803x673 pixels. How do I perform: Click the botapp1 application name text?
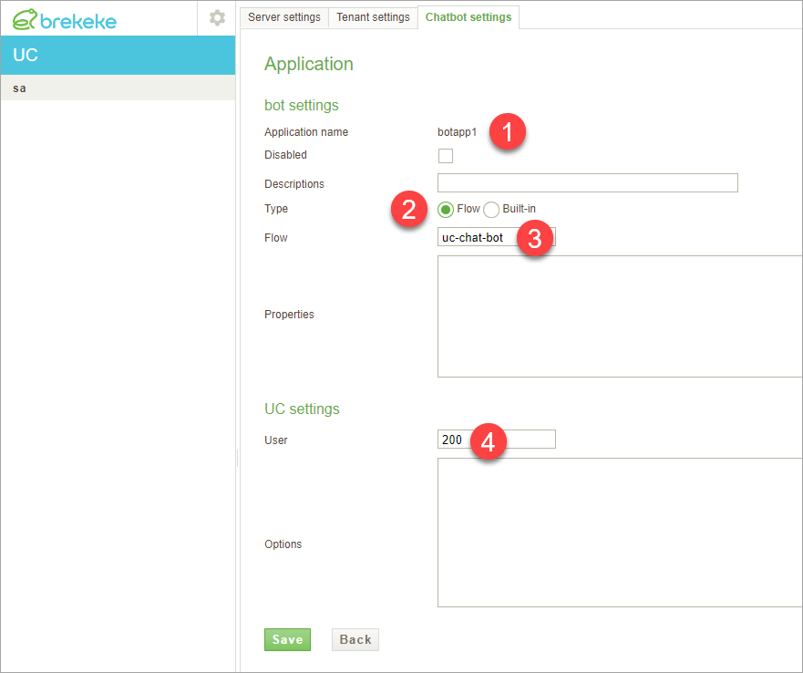tap(457, 131)
